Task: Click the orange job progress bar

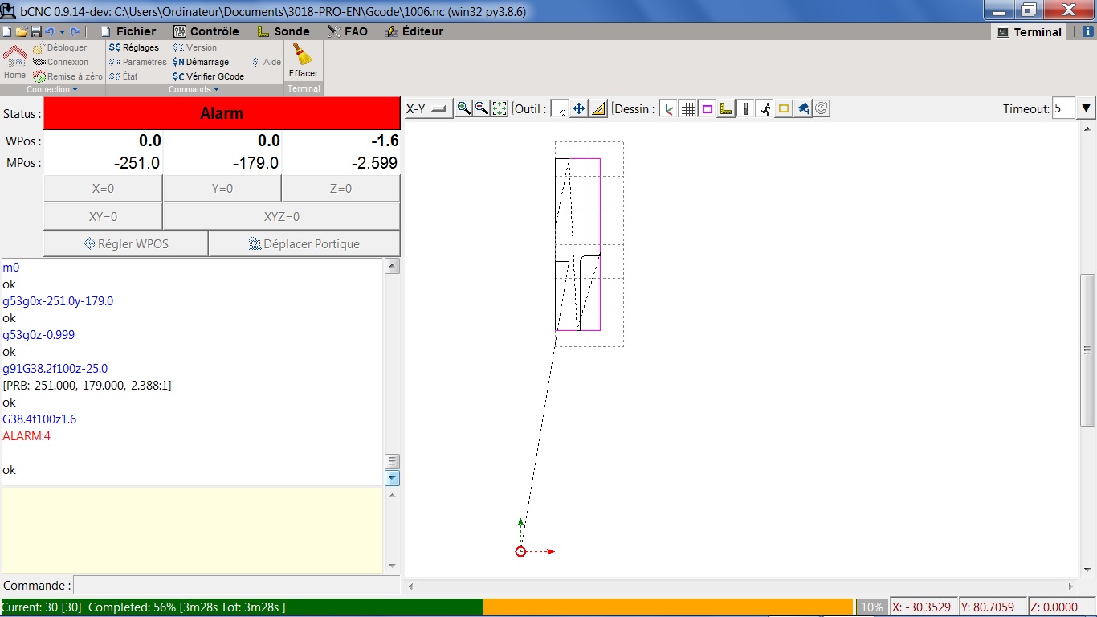Action: click(x=667, y=607)
